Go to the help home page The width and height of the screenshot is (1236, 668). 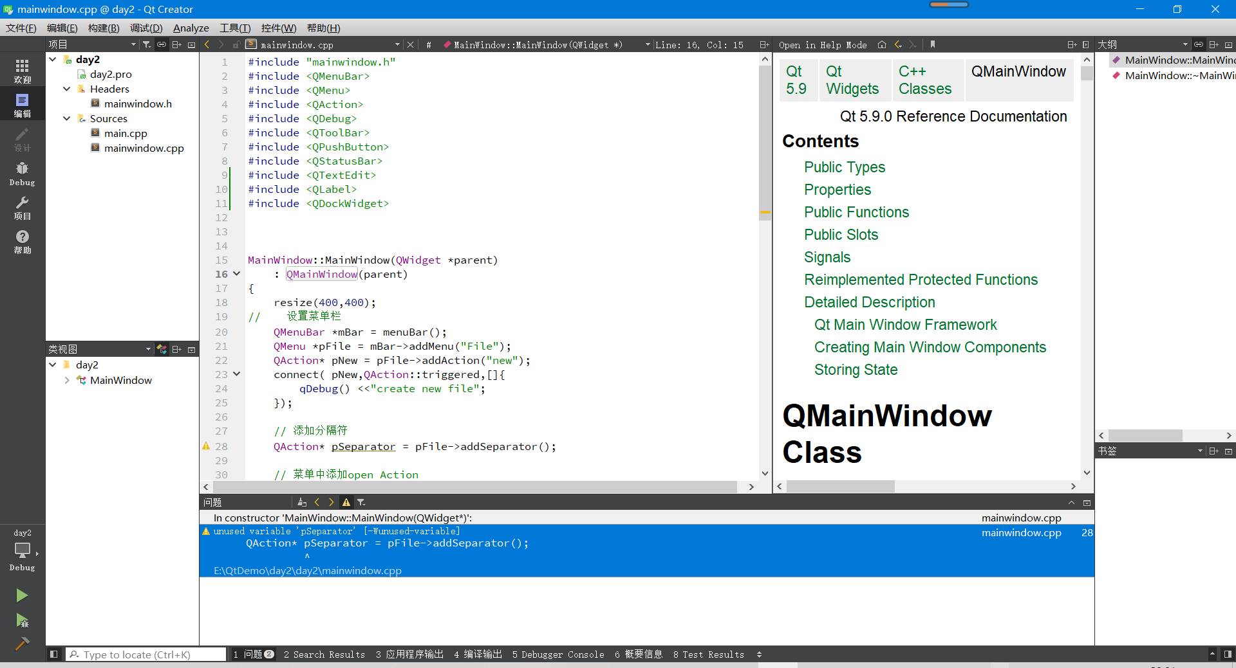882,44
